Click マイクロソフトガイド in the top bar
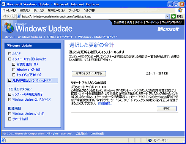This screenshot has height=144, width=186. tap(172, 22)
